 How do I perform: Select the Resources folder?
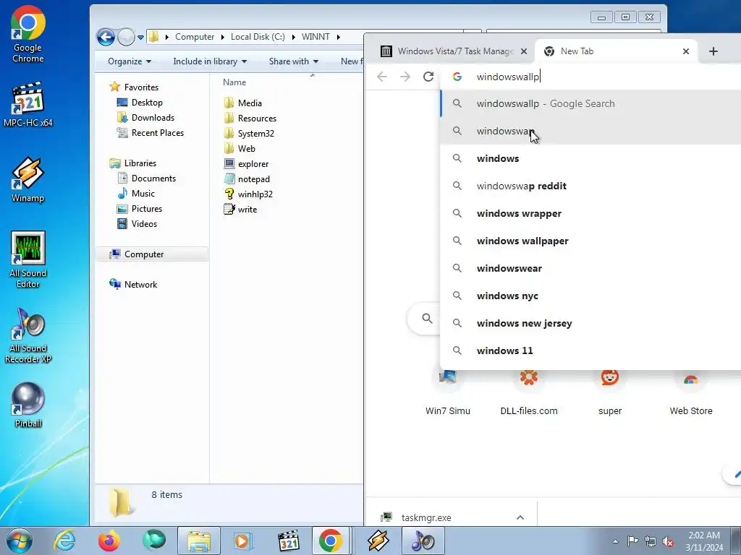coord(250,118)
